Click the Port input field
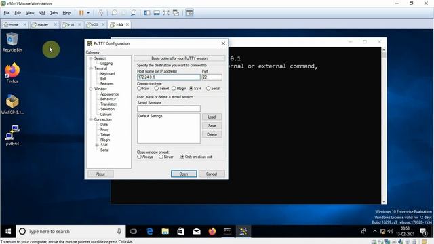 (x=212, y=77)
